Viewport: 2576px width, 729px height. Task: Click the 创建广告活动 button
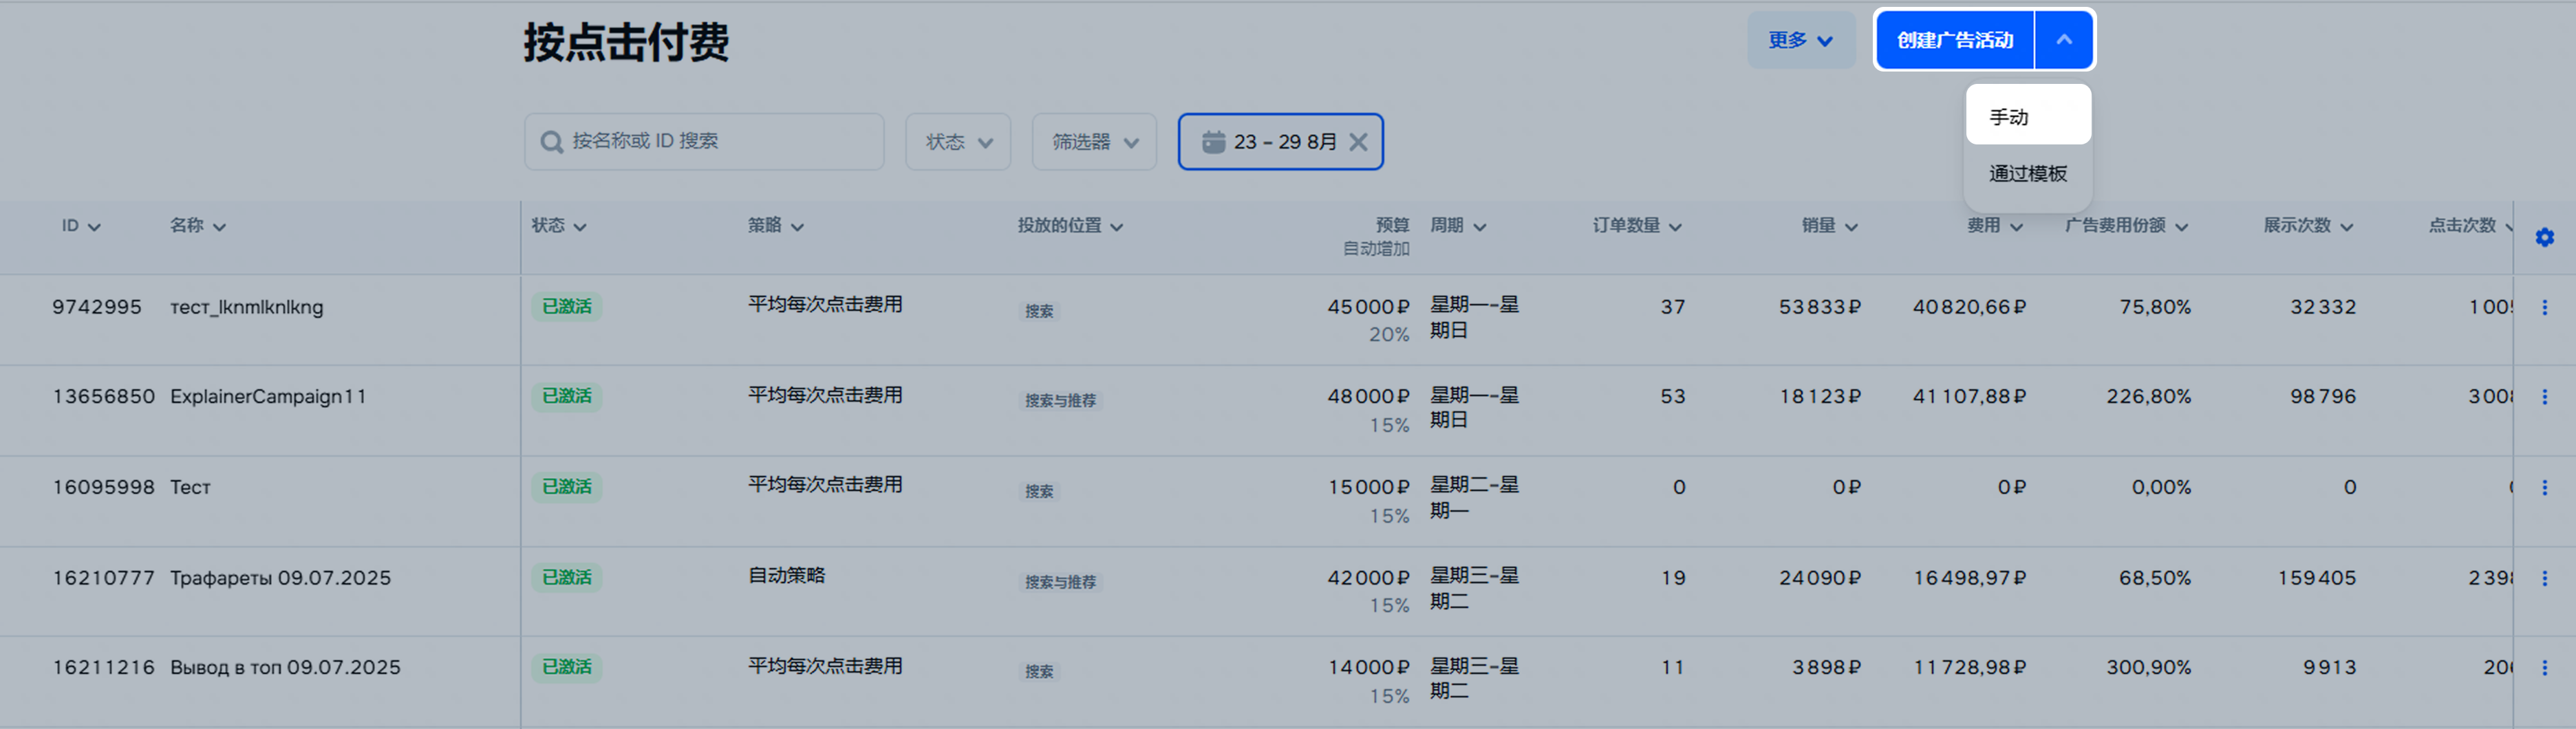tap(1954, 40)
